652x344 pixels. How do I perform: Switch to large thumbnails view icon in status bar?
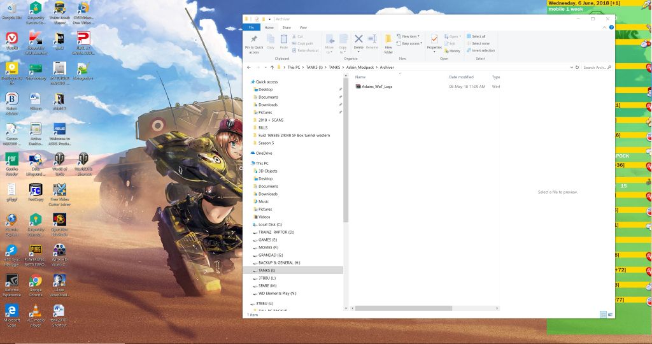[610, 315]
